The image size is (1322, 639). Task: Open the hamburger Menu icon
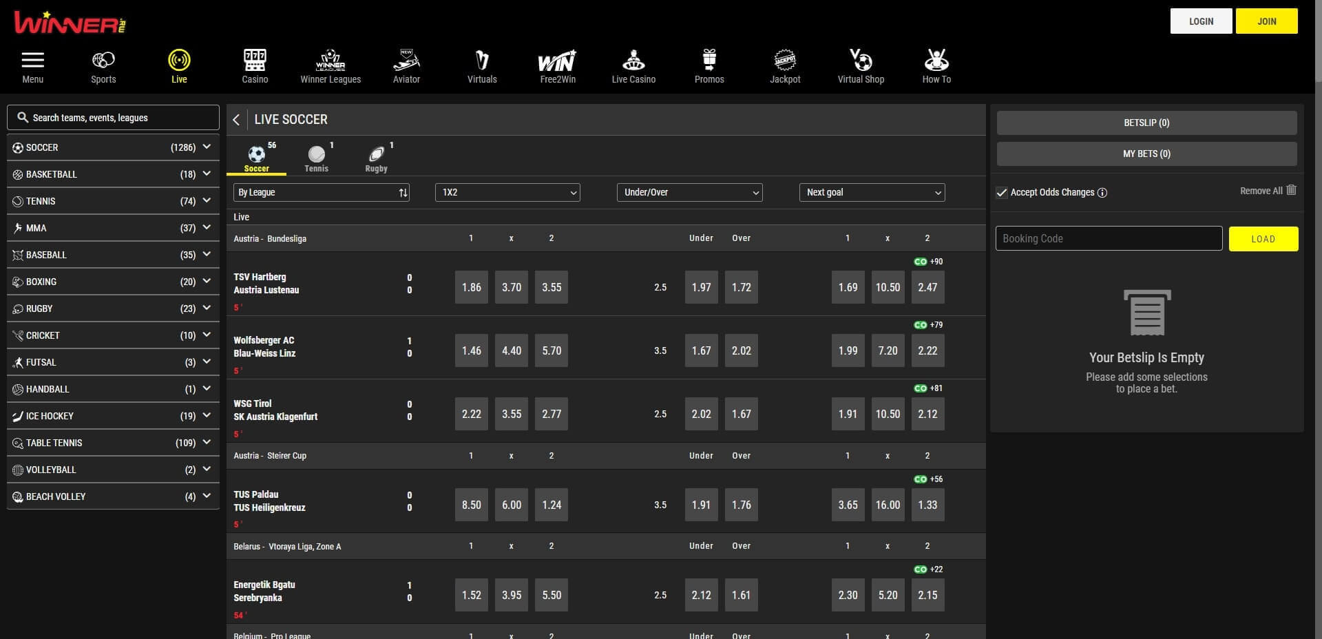coord(32,60)
